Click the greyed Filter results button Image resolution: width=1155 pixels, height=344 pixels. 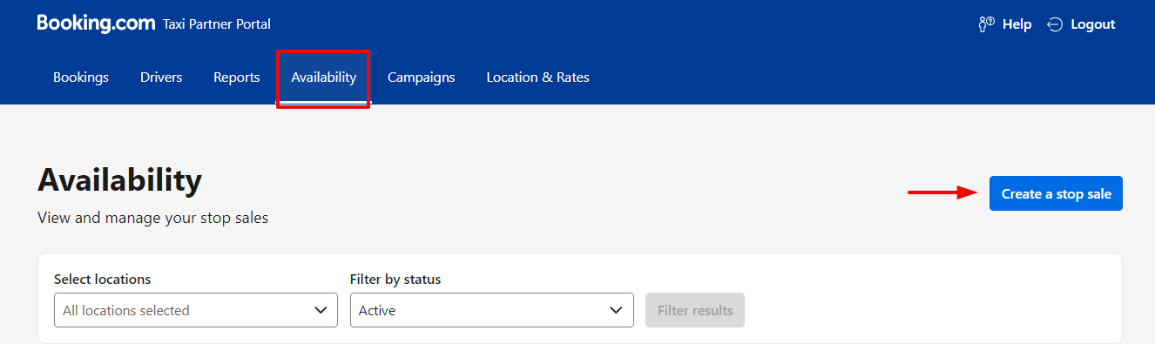pyautogui.click(x=695, y=310)
